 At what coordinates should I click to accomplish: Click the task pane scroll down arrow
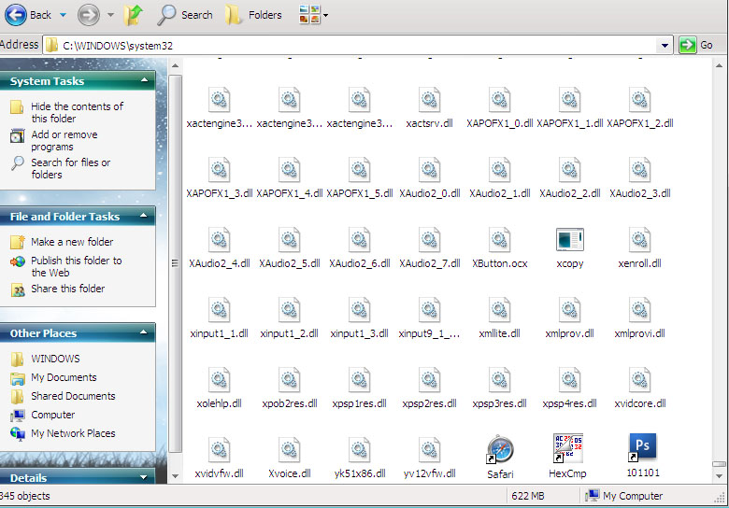(x=175, y=476)
